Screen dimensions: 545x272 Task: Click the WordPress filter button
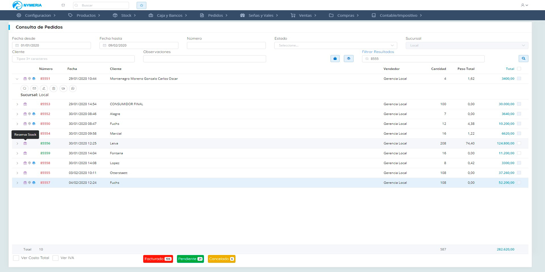(x=348, y=58)
